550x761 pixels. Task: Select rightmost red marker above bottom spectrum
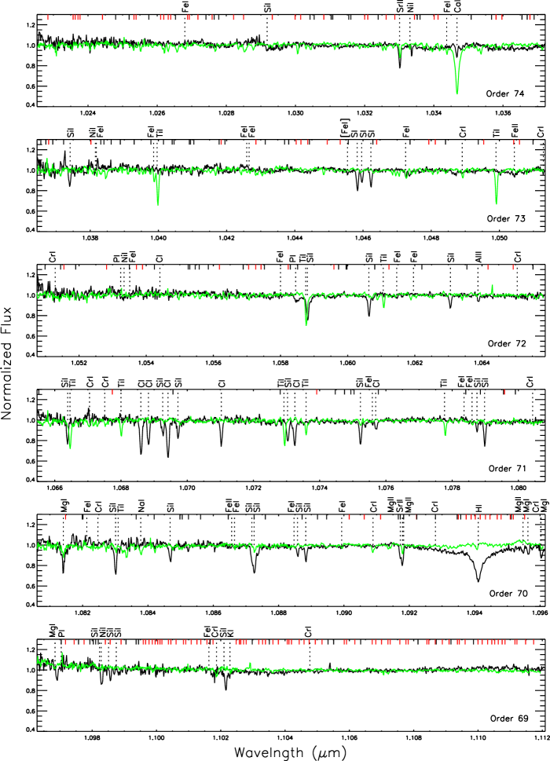pos(533,642)
